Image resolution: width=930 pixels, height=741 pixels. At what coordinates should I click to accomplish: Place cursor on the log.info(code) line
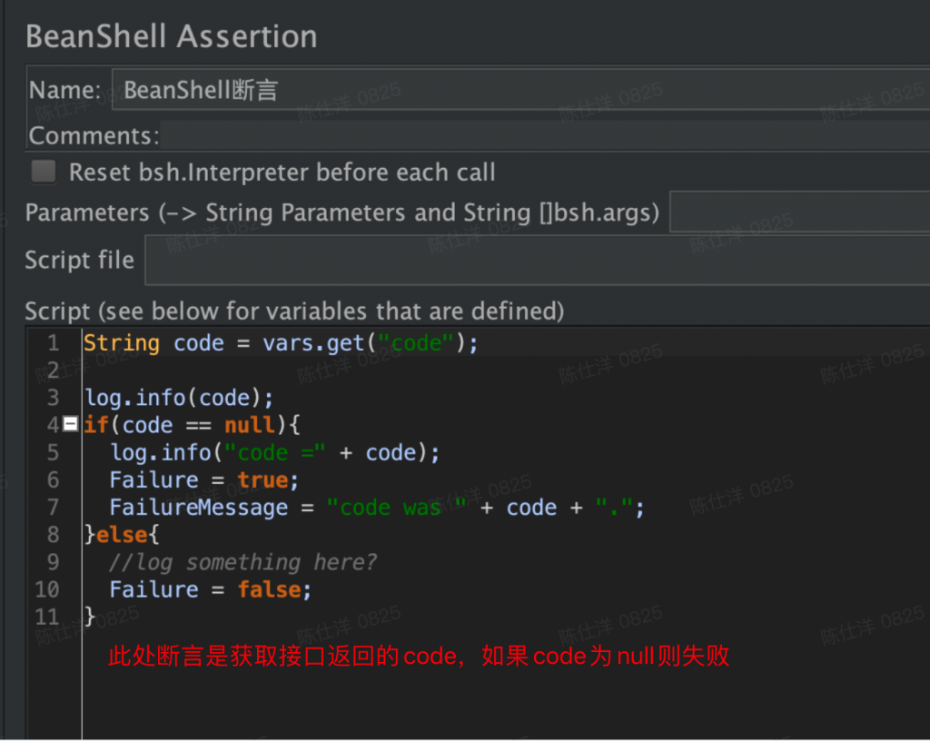click(179, 398)
